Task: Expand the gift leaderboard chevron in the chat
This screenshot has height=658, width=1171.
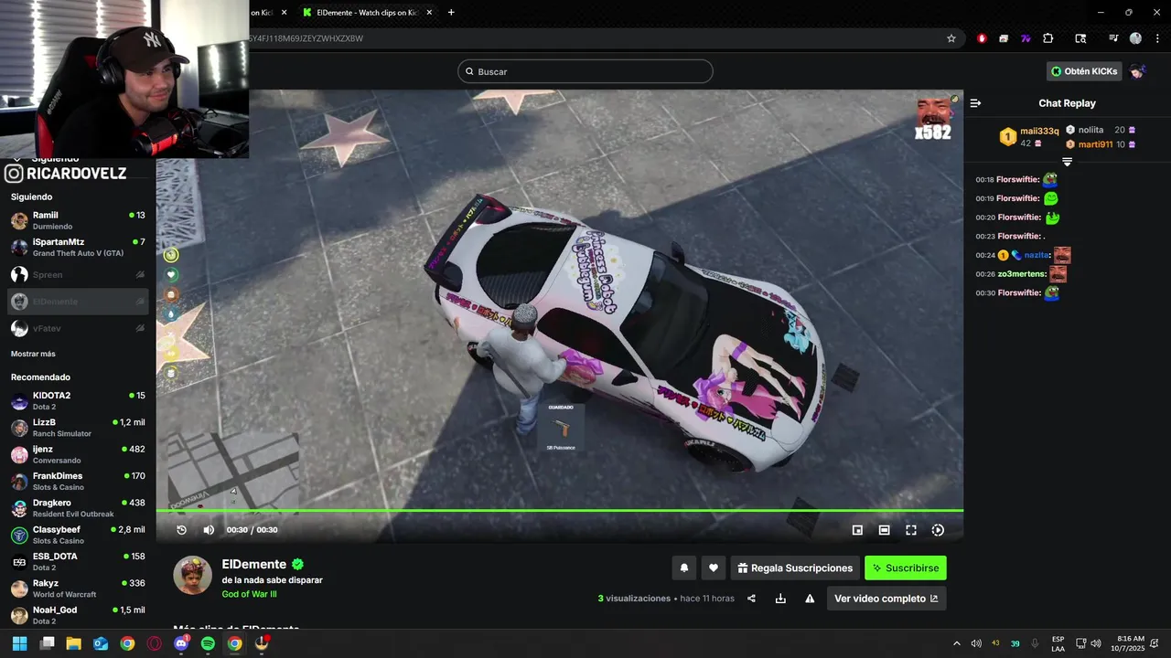Action: click(1067, 162)
